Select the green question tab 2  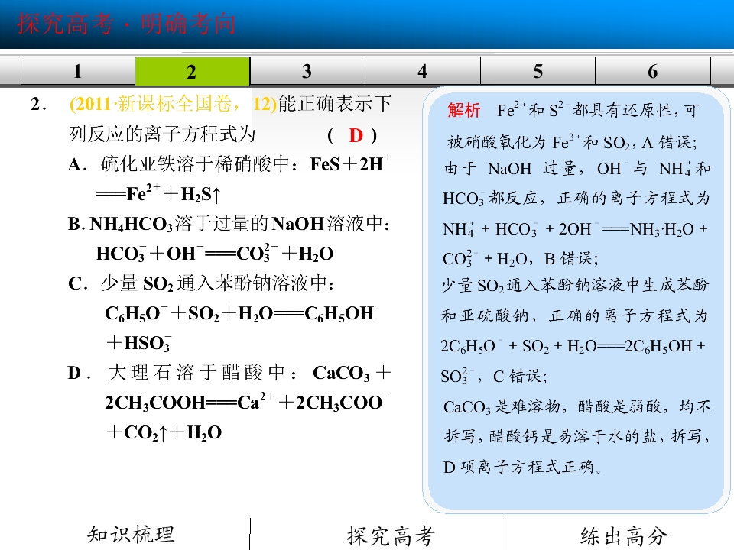193,72
